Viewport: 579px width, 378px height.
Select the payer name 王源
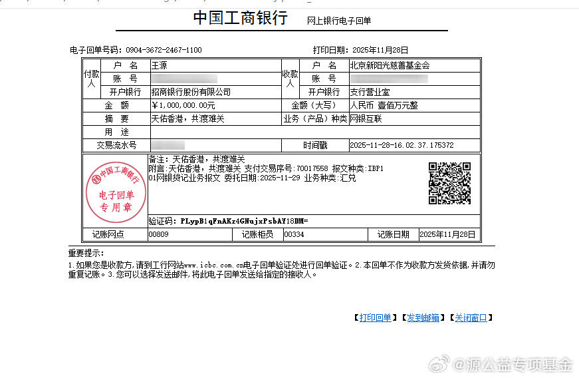click(x=159, y=65)
